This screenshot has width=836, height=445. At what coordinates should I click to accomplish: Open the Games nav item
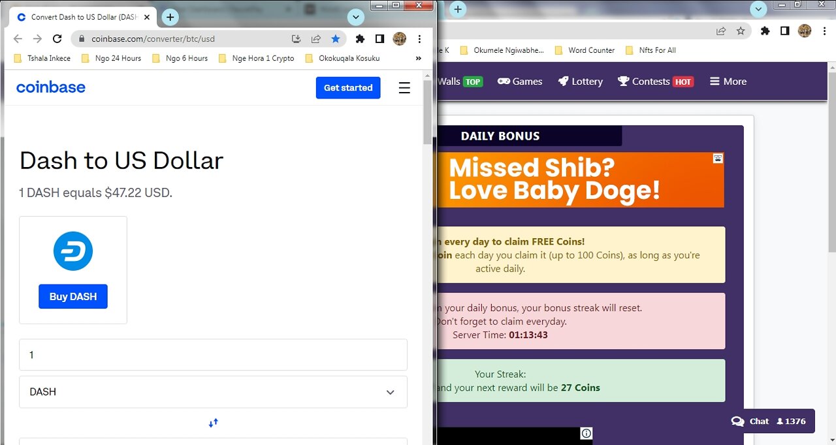(520, 82)
